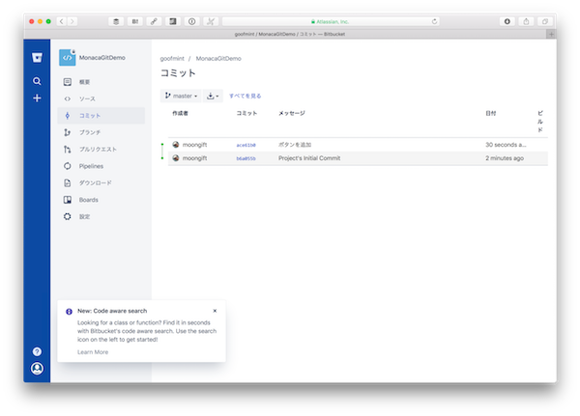Click the Boards icon
Image resolution: width=580 pixels, height=416 pixels.
coord(68,200)
